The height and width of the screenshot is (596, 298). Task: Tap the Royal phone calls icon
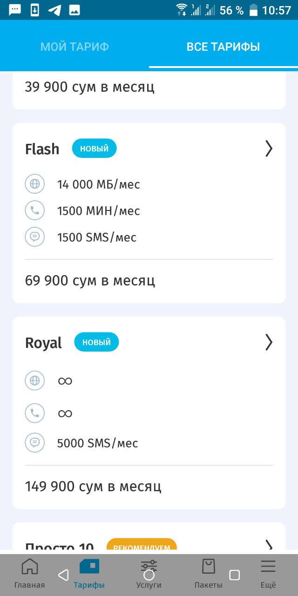point(35,413)
